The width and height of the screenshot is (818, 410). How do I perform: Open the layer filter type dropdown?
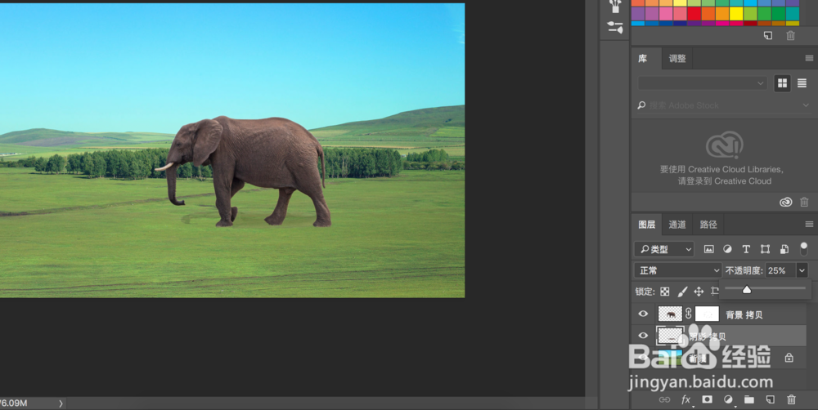pyautogui.click(x=664, y=249)
